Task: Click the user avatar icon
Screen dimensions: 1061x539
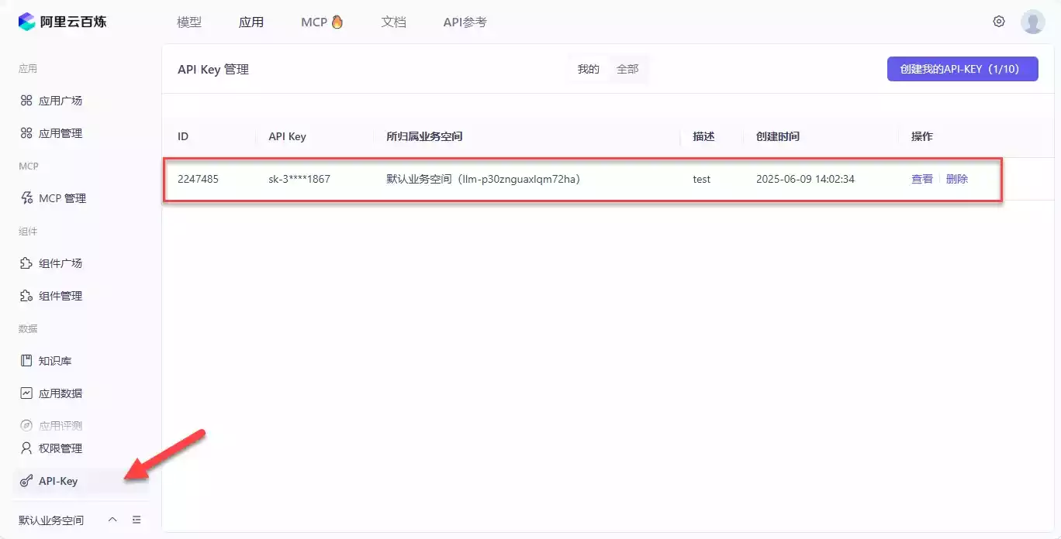Action: coord(1032,22)
